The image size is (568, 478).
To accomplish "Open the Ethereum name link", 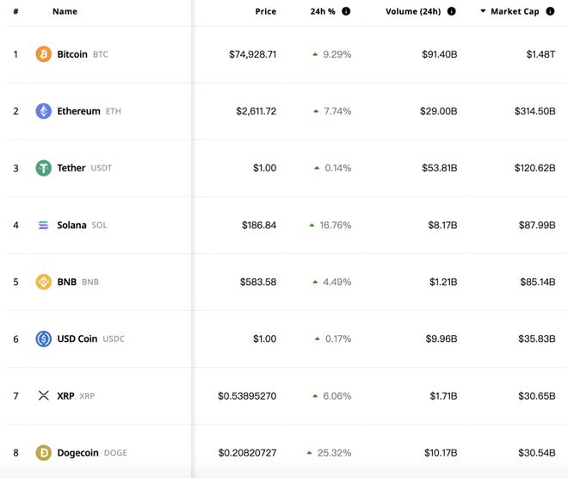I will [x=78, y=111].
